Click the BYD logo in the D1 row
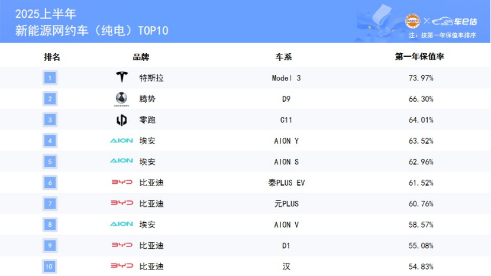The image size is (491, 276). point(122,245)
